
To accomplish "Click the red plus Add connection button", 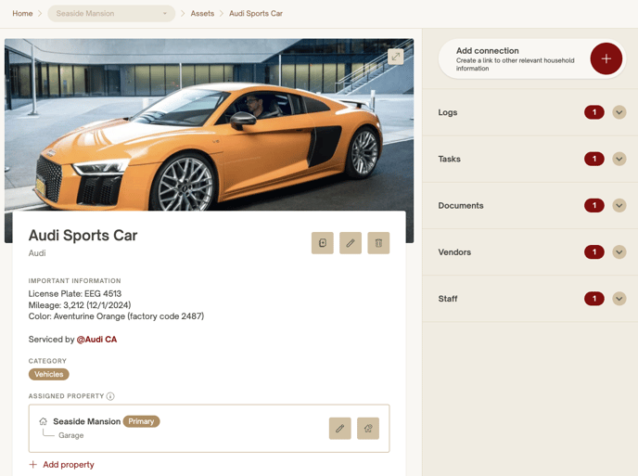I will click(x=606, y=58).
